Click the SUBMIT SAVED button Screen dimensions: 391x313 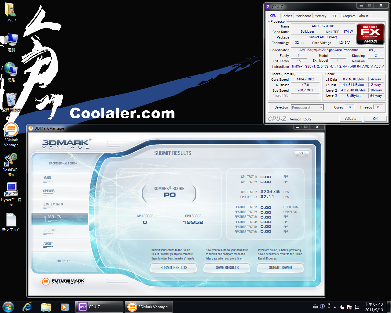[280, 267]
